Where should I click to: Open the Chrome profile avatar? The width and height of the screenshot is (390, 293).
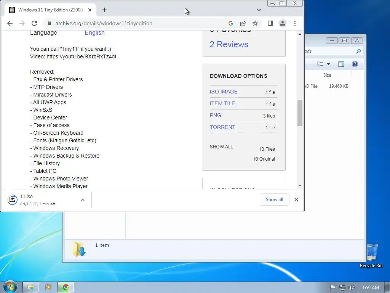[283, 23]
